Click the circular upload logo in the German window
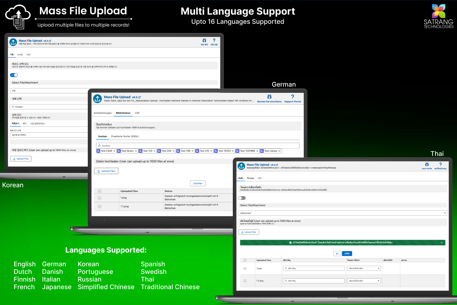The height and width of the screenshot is (305, 457). (97, 99)
